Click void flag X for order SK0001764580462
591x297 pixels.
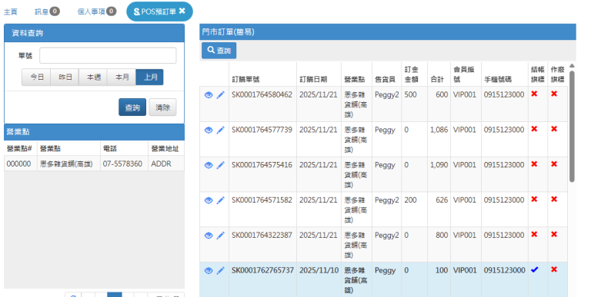tap(554, 94)
